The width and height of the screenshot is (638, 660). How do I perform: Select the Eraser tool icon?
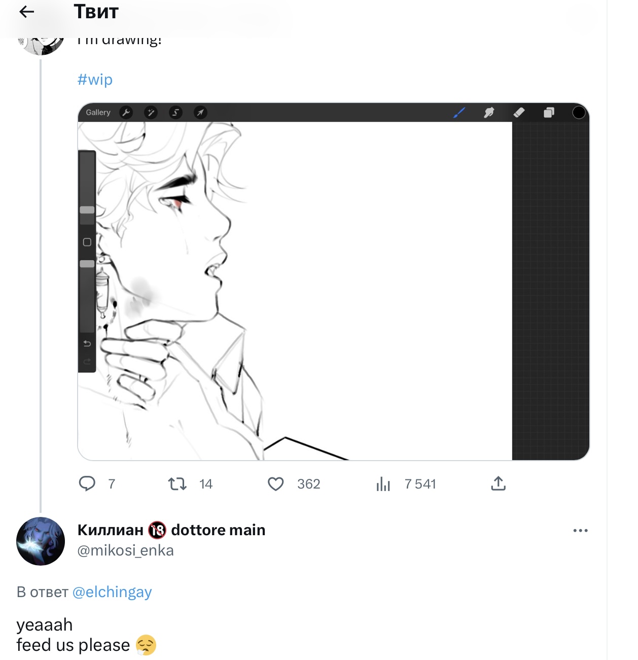(519, 113)
